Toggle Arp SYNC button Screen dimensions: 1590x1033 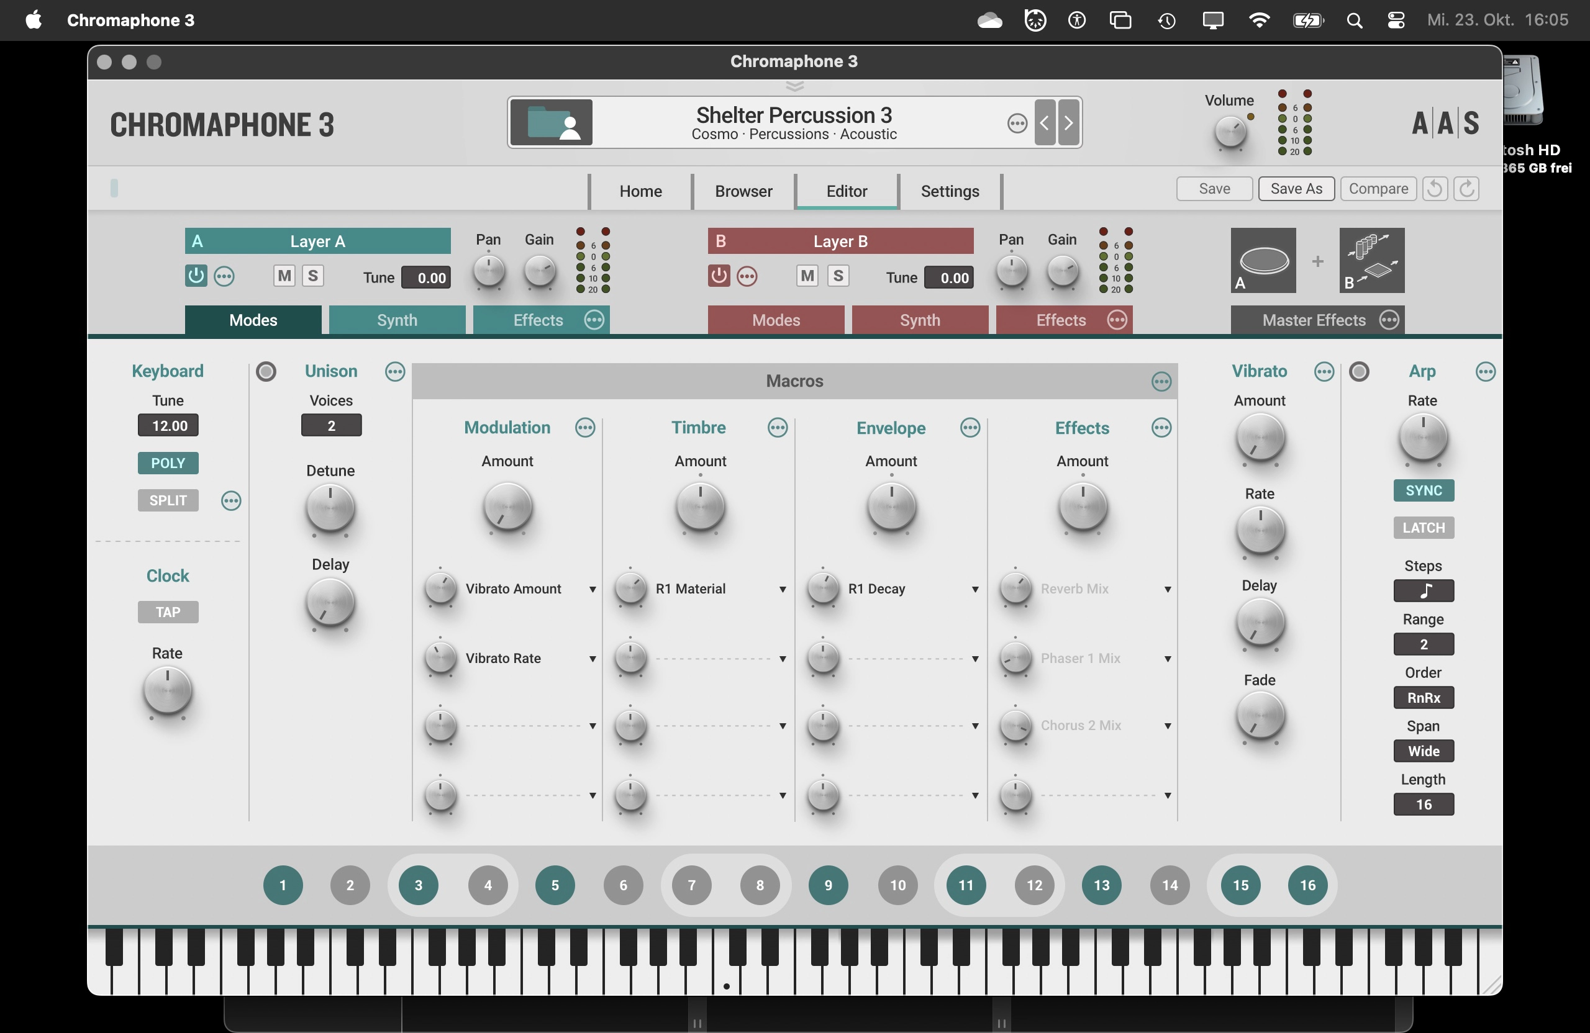[x=1423, y=490]
